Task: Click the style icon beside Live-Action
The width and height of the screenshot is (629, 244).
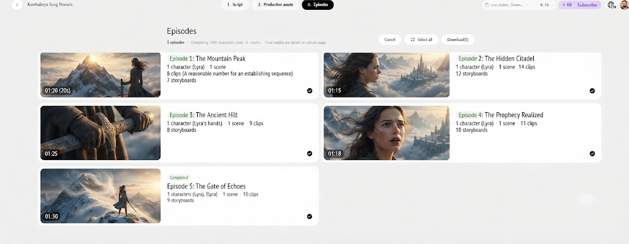Action: tap(486, 5)
